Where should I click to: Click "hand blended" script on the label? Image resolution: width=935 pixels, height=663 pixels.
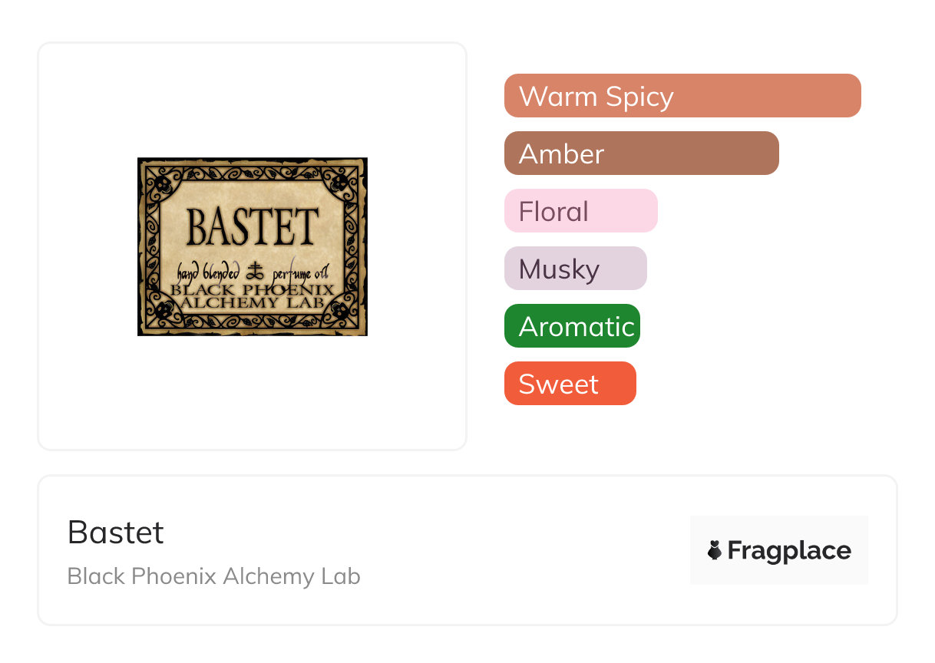point(209,272)
